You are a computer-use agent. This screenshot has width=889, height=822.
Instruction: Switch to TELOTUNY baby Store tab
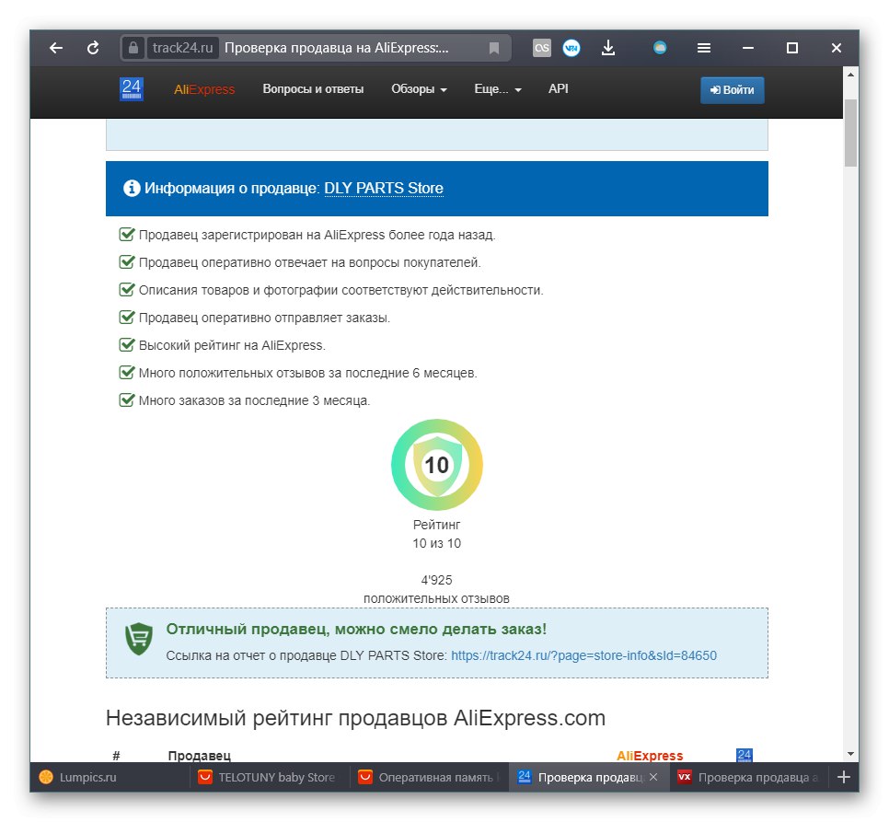[270, 777]
